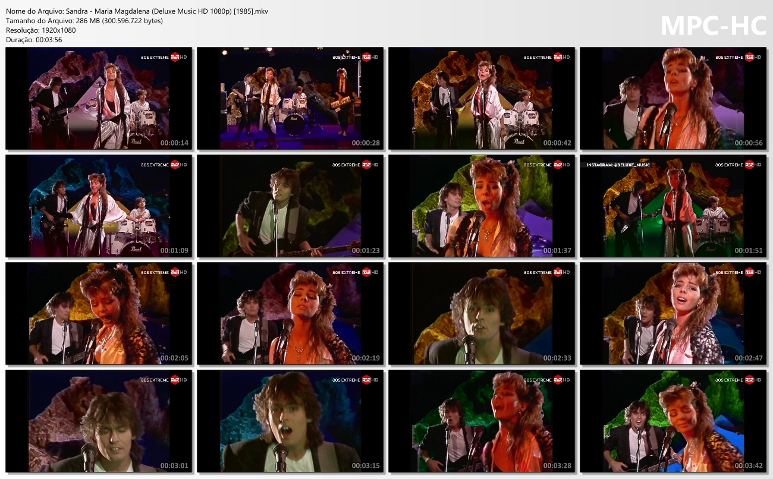Select the last thumbnail at 00:03:42

[673, 421]
